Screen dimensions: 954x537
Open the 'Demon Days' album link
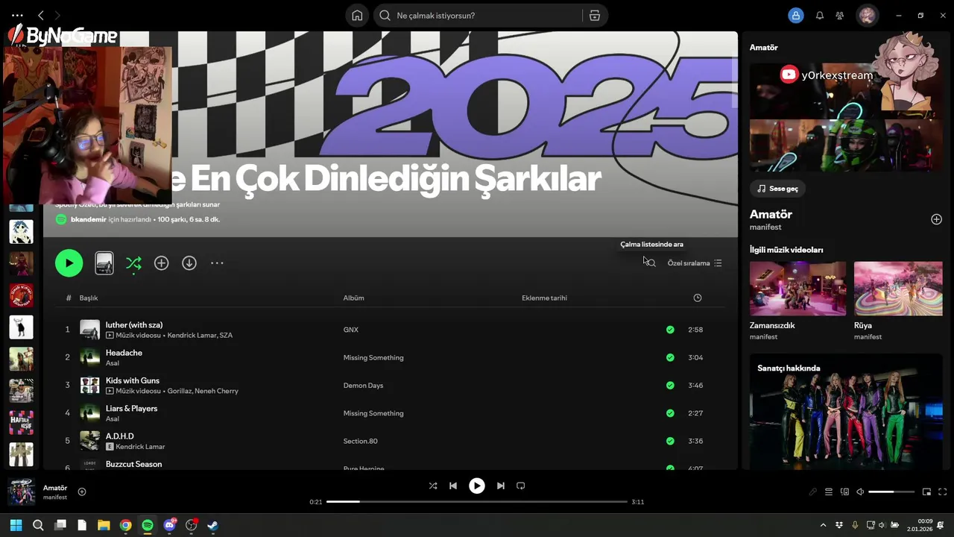tap(363, 386)
